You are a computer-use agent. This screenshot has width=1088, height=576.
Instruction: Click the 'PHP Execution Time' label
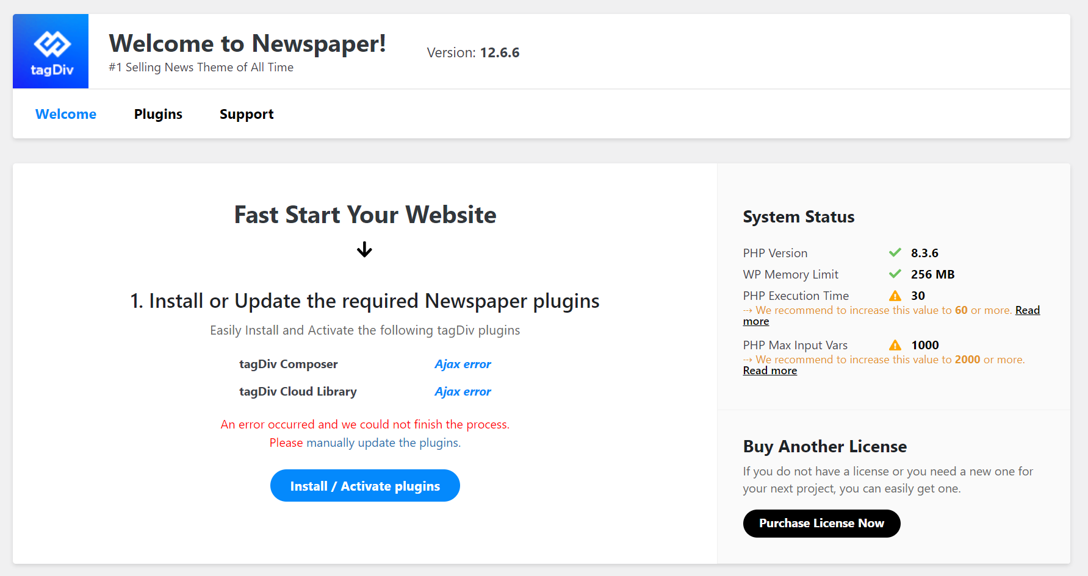(x=796, y=296)
